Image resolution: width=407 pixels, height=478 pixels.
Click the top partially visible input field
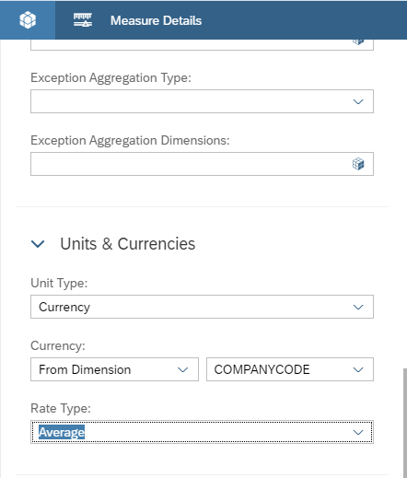[x=202, y=45]
